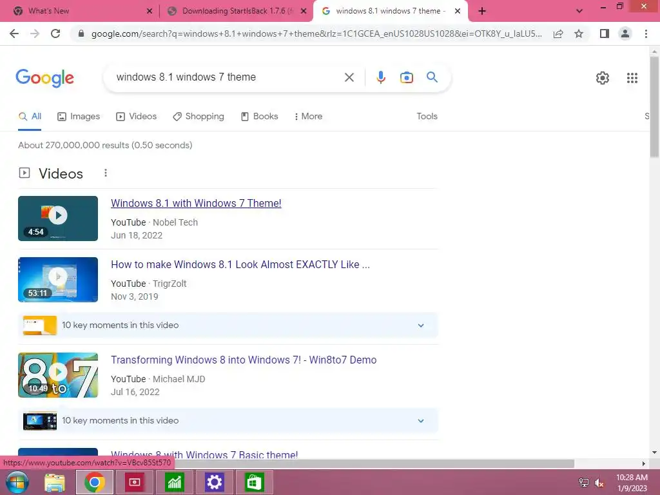Image resolution: width=660 pixels, height=495 pixels.
Task: Expand key moments under TrigrZolt video
Action: 228,325
